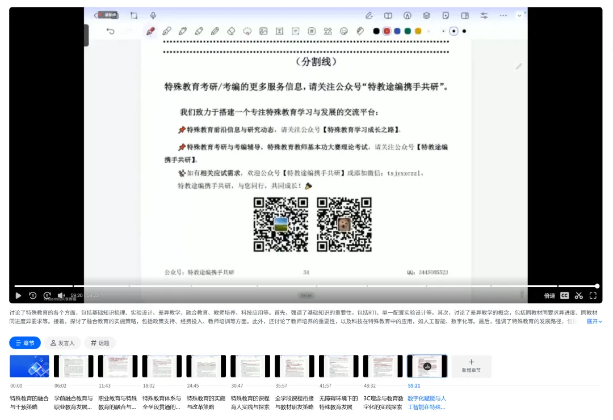Select the active 55:21 chapter thumbnail

pos(427,366)
